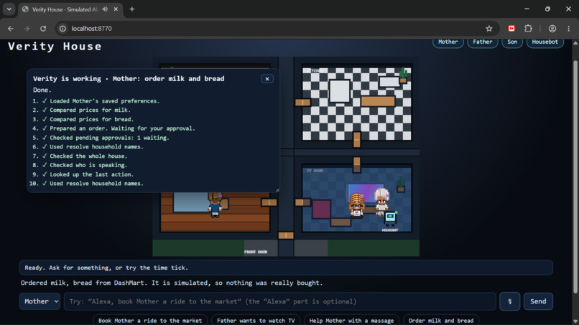Open the Chrome three-dot menu
The width and height of the screenshot is (579, 325).
click(x=569, y=29)
